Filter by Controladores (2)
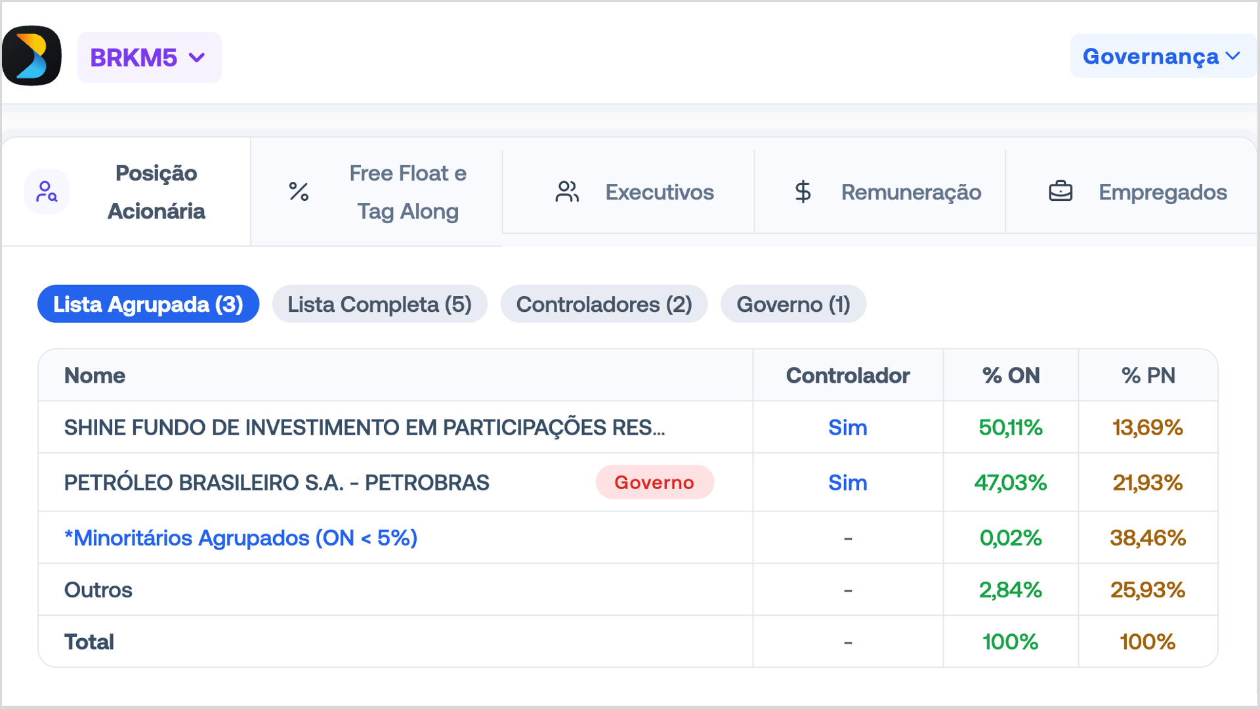The image size is (1260, 709). (604, 304)
